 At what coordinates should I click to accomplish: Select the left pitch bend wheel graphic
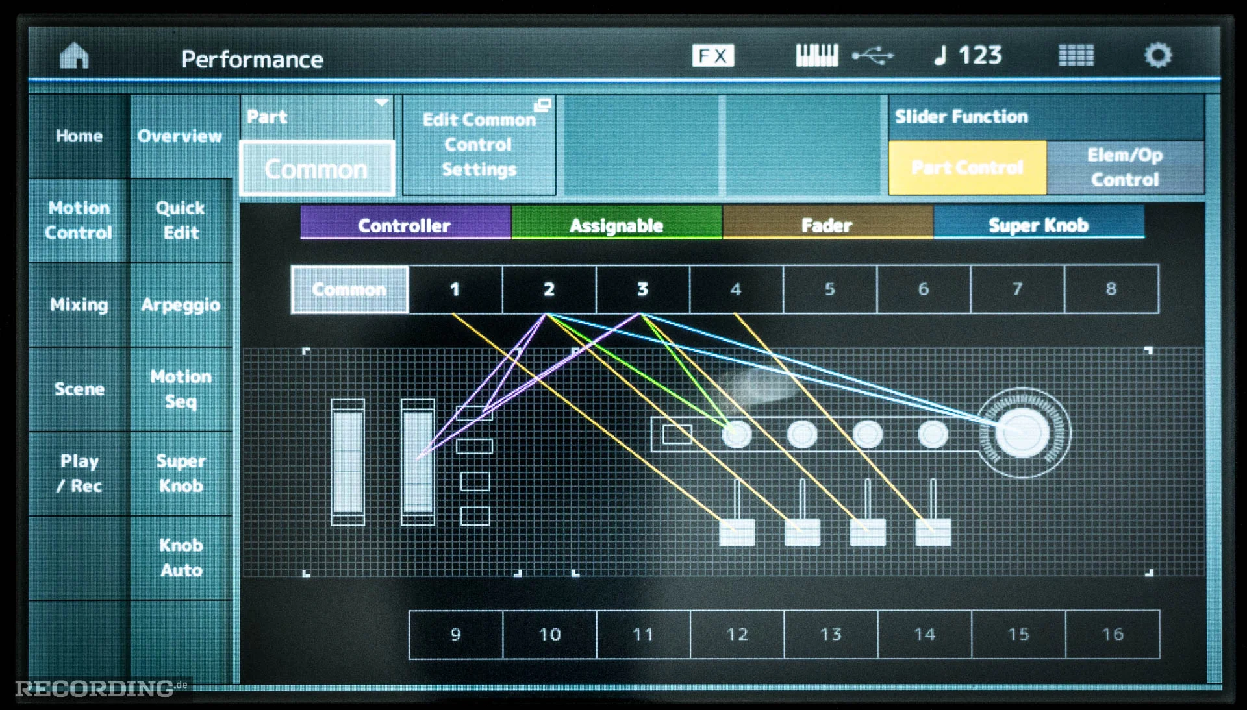point(348,462)
